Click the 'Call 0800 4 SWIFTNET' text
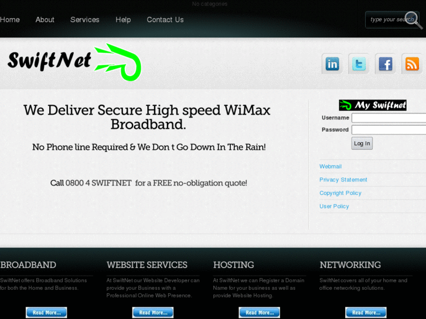Screen dimensions: 426x319 [x=149, y=183]
